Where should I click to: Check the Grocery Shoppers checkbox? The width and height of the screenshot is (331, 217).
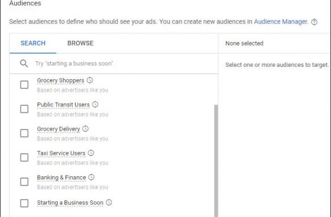[x=24, y=85]
